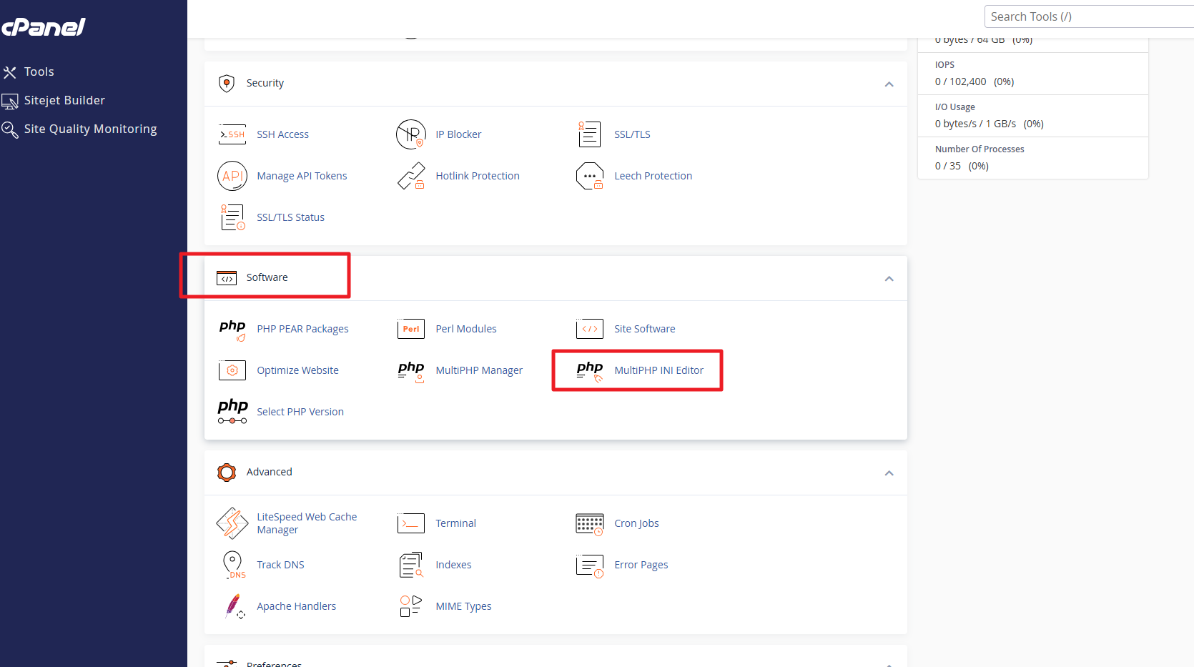Image resolution: width=1194 pixels, height=667 pixels.
Task: Click the IP Blocker icon
Action: pos(411,134)
